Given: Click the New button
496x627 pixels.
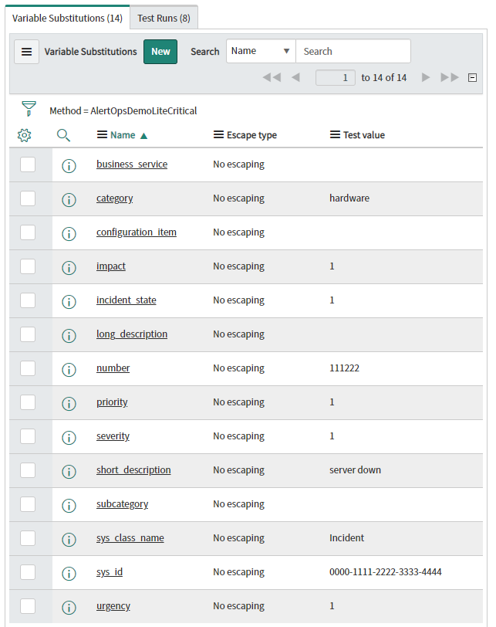Looking at the screenshot, I should click(x=160, y=52).
